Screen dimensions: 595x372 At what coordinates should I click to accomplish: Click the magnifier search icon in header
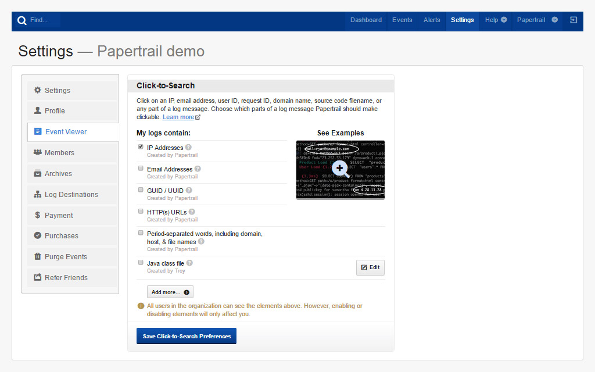(x=22, y=20)
